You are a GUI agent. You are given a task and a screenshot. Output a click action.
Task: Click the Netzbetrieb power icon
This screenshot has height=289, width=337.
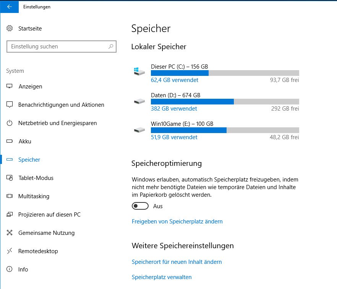click(10, 123)
